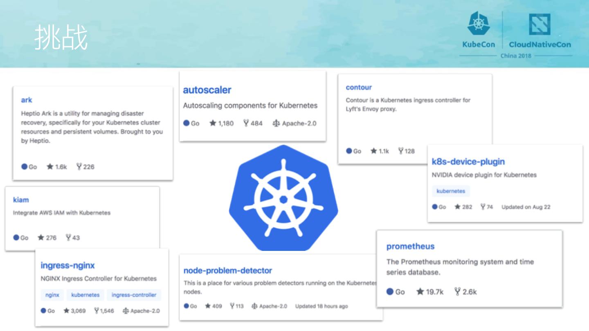Click the Apache-2.0 license on node-problem-detector
The width and height of the screenshot is (589, 331).
273,306
